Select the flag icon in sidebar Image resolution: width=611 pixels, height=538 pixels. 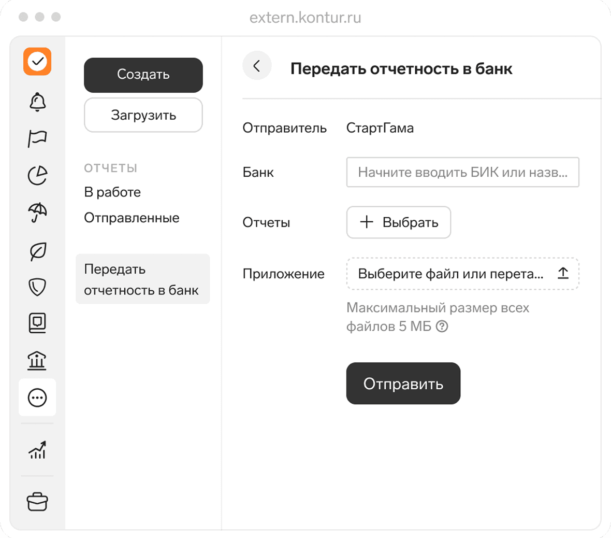(37, 138)
